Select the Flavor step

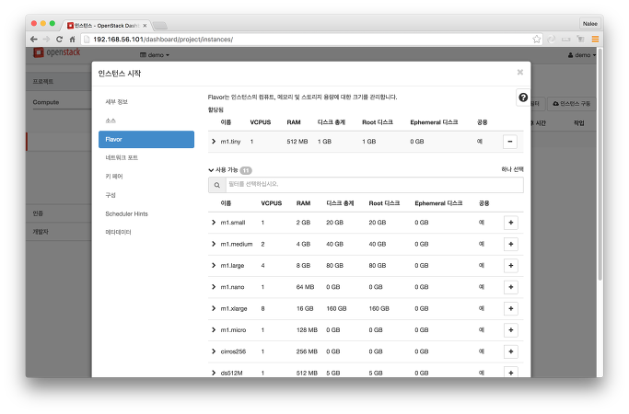pyautogui.click(x=146, y=139)
